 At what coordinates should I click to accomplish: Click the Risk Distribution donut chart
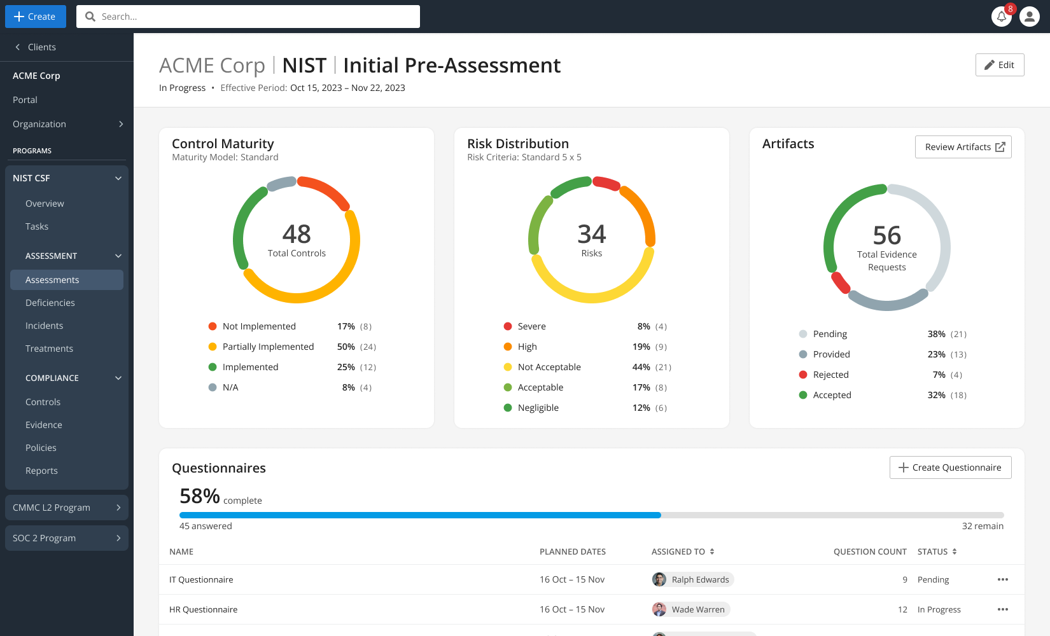[592, 240]
